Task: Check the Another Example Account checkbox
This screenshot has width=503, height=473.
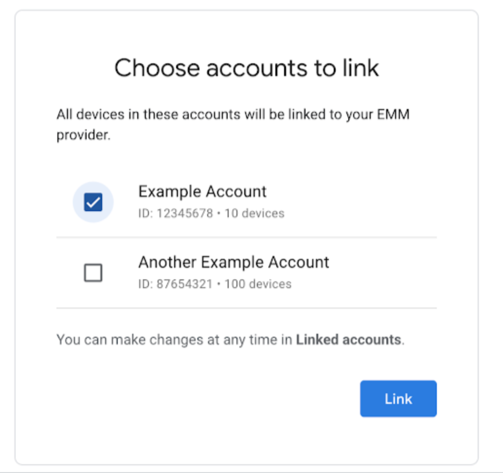Action: point(93,273)
